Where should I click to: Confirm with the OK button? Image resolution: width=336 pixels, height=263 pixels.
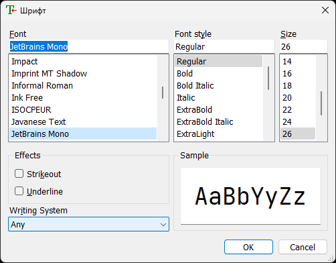(248, 247)
